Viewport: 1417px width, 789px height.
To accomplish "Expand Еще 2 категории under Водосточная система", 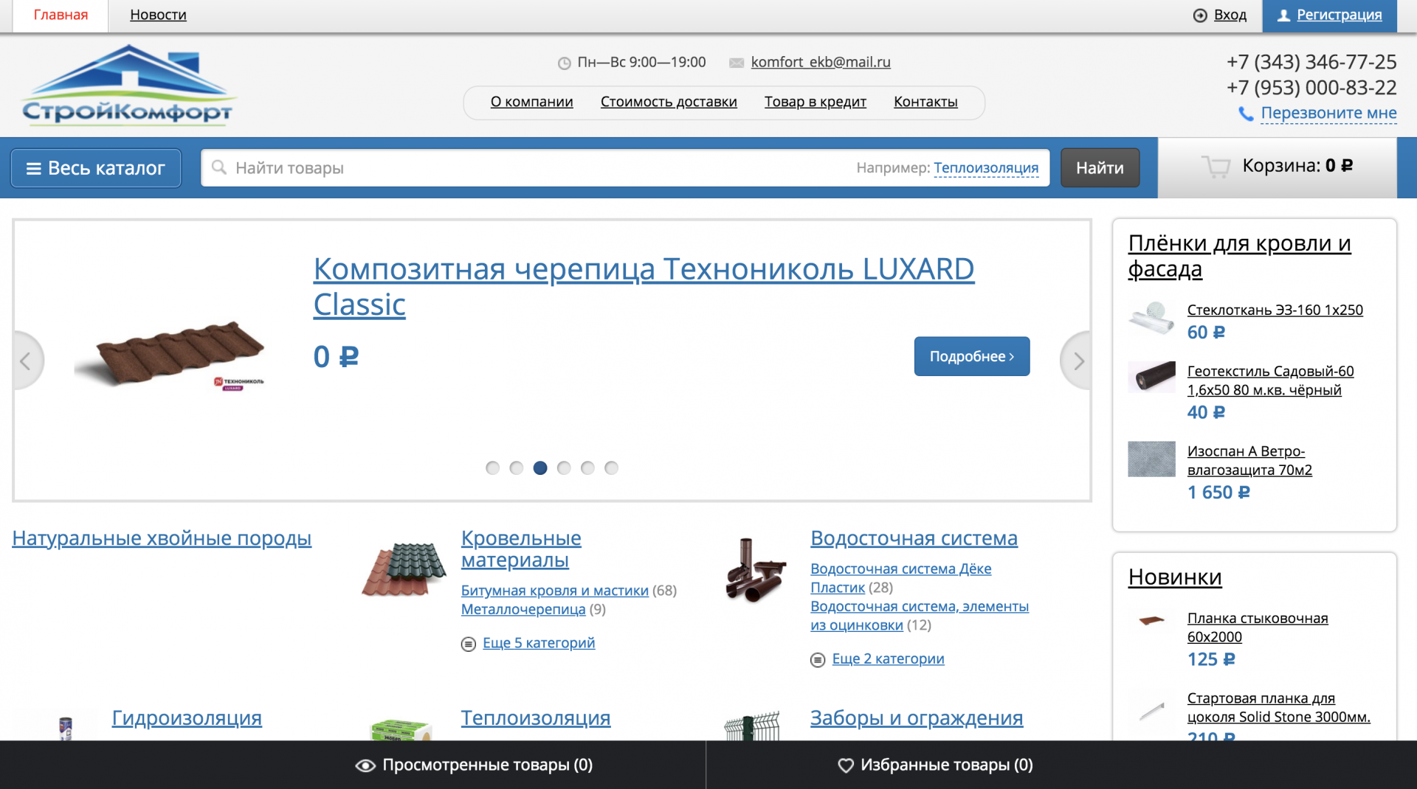I will coord(888,658).
